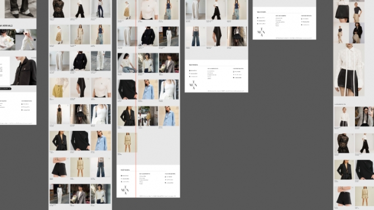Screen dimensions: 374x210
Task: Select the wide jeans image in the short six-product frame
Action: (x=195, y=36)
